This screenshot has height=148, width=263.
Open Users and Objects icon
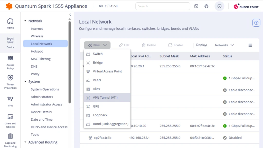(x=10, y=117)
